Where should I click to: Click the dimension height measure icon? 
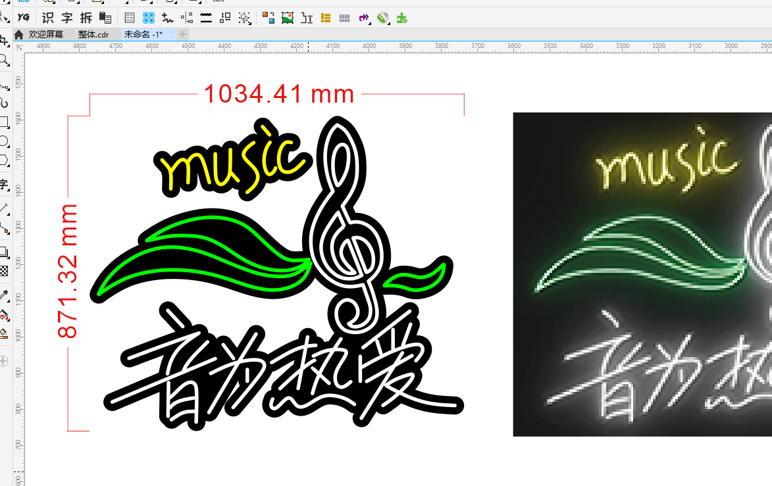(307, 18)
